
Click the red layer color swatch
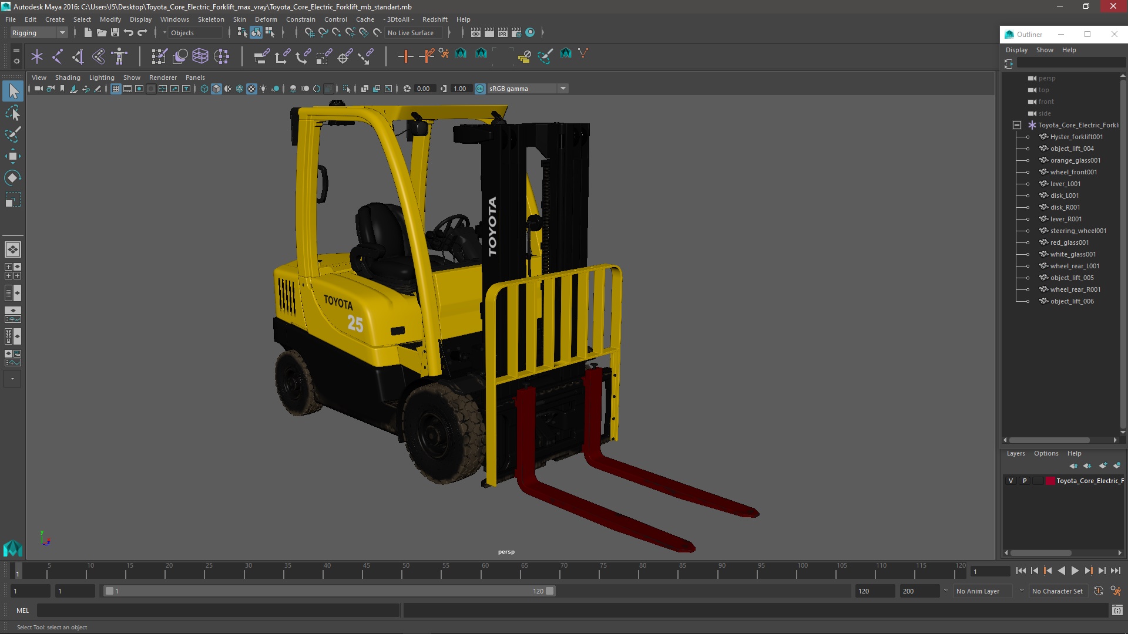(x=1050, y=481)
